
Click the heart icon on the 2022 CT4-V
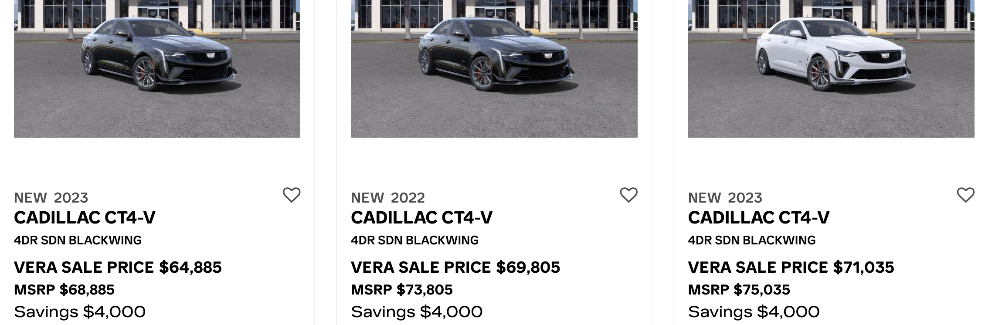(628, 195)
